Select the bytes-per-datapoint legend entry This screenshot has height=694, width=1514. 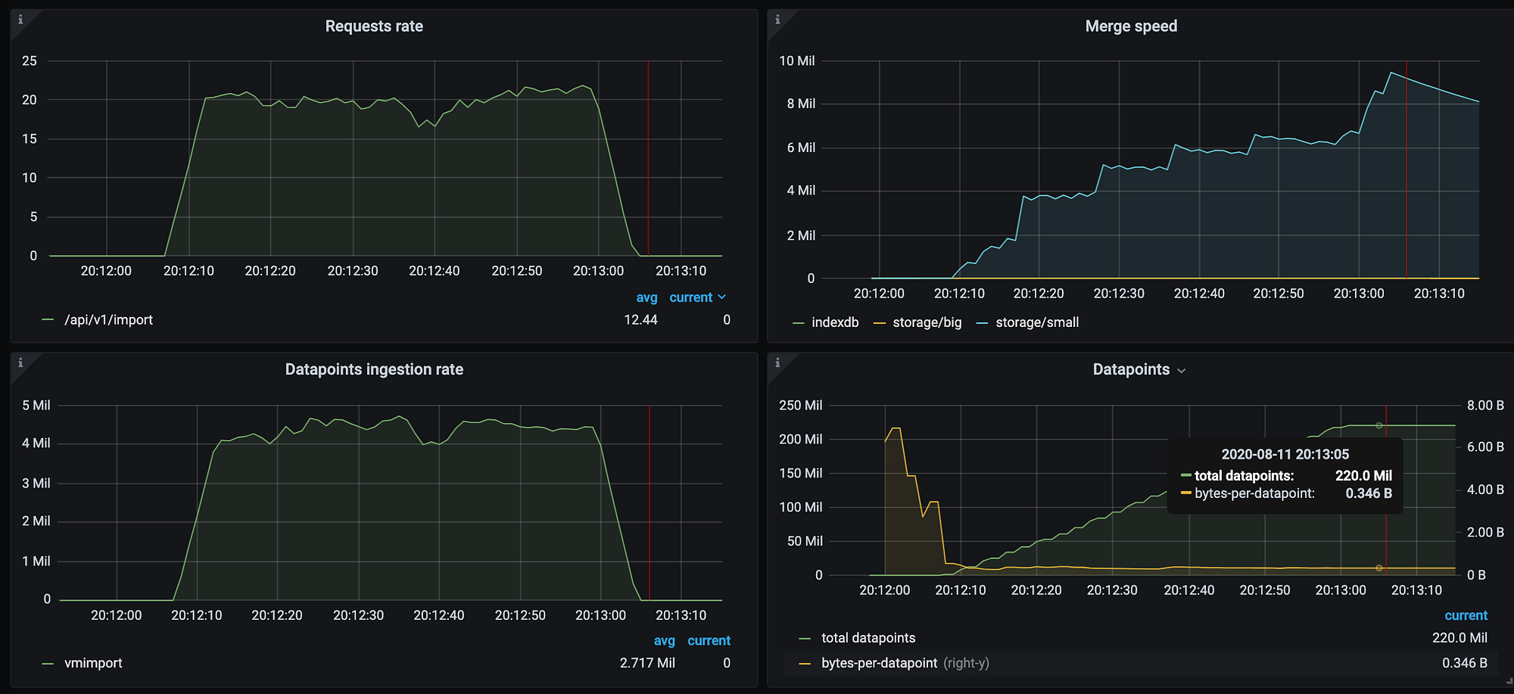pyautogui.click(x=879, y=663)
